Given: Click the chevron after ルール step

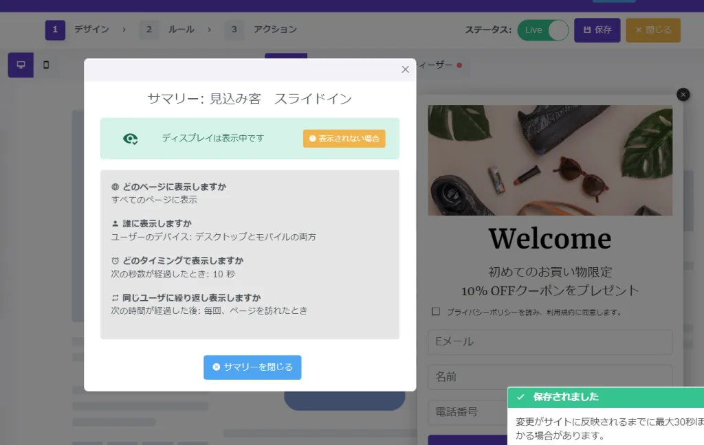Looking at the screenshot, I should point(209,30).
